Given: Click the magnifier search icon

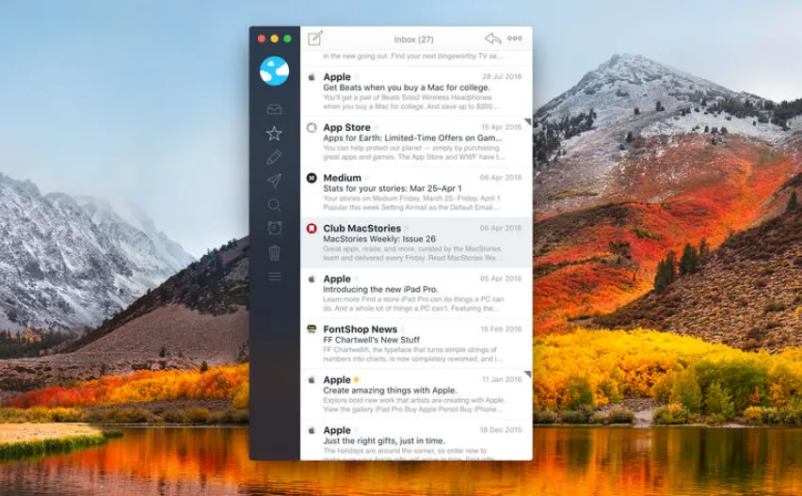Looking at the screenshot, I should coord(274,204).
